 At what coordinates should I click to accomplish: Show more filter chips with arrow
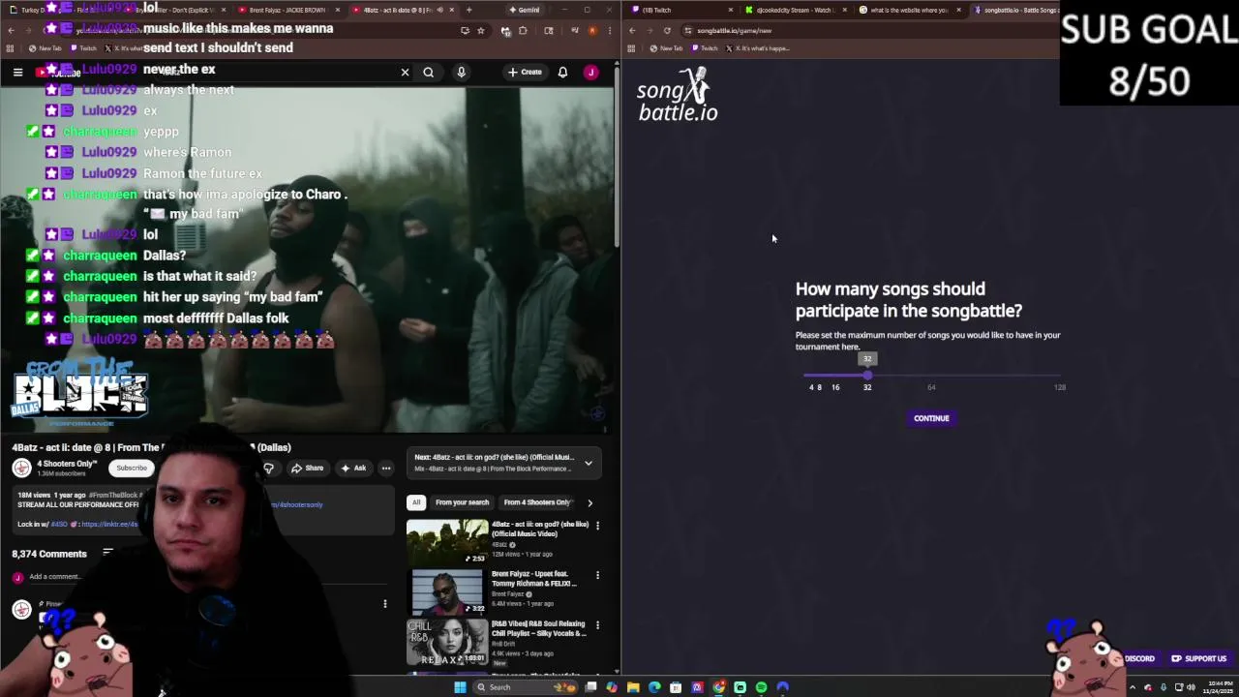[x=589, y=502]
